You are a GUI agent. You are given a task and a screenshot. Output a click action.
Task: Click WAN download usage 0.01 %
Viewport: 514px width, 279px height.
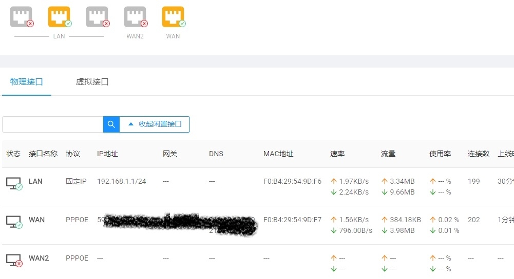click(449, 231)
